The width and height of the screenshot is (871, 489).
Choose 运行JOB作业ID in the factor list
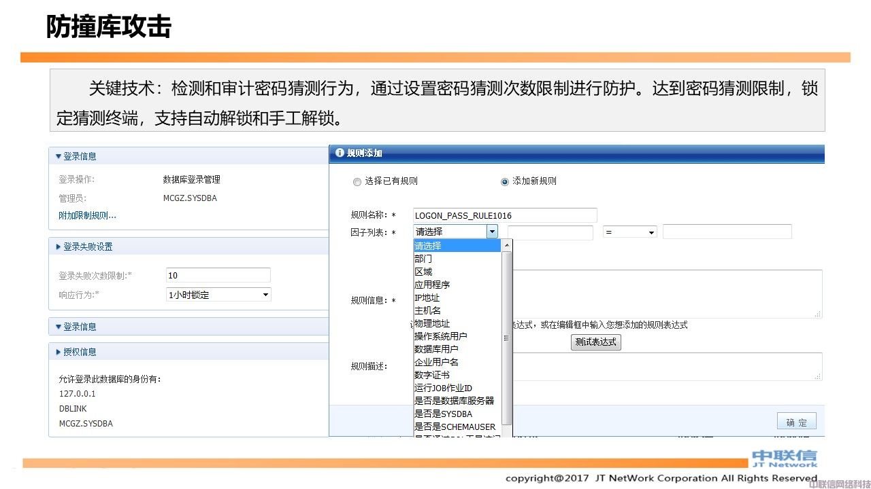tap(457, 388)
